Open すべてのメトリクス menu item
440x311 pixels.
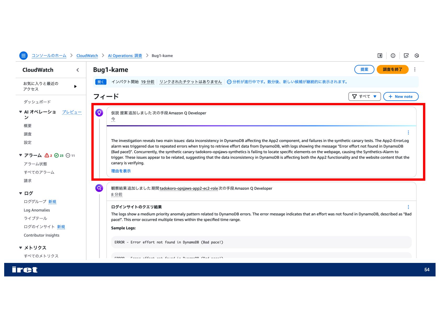coord(41,256)
